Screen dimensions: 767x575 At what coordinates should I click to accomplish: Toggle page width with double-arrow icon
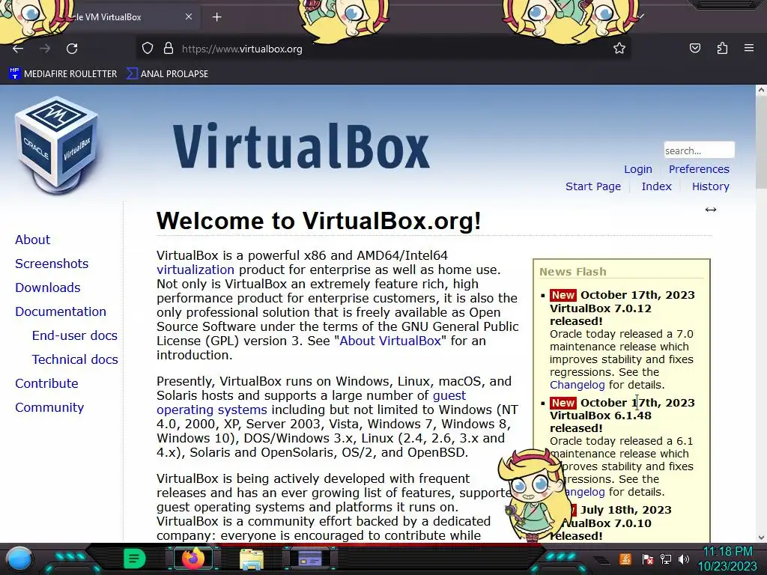711,210
